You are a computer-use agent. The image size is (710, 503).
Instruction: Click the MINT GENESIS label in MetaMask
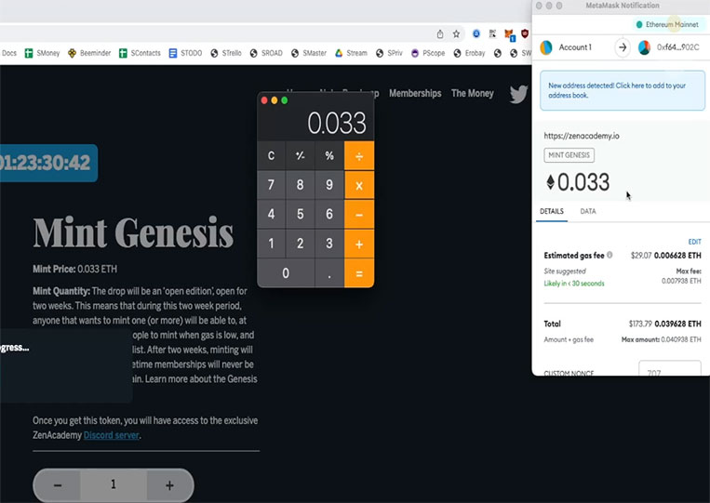coord(569,155)
